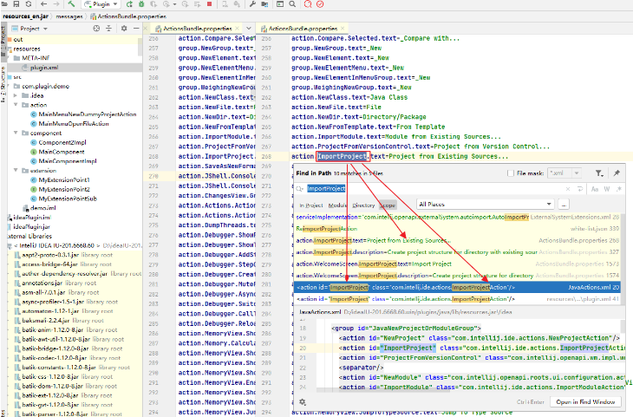The image size is (633, 417).
Task: Click the Save All toolbar icon
Action: tap(16, 4)
